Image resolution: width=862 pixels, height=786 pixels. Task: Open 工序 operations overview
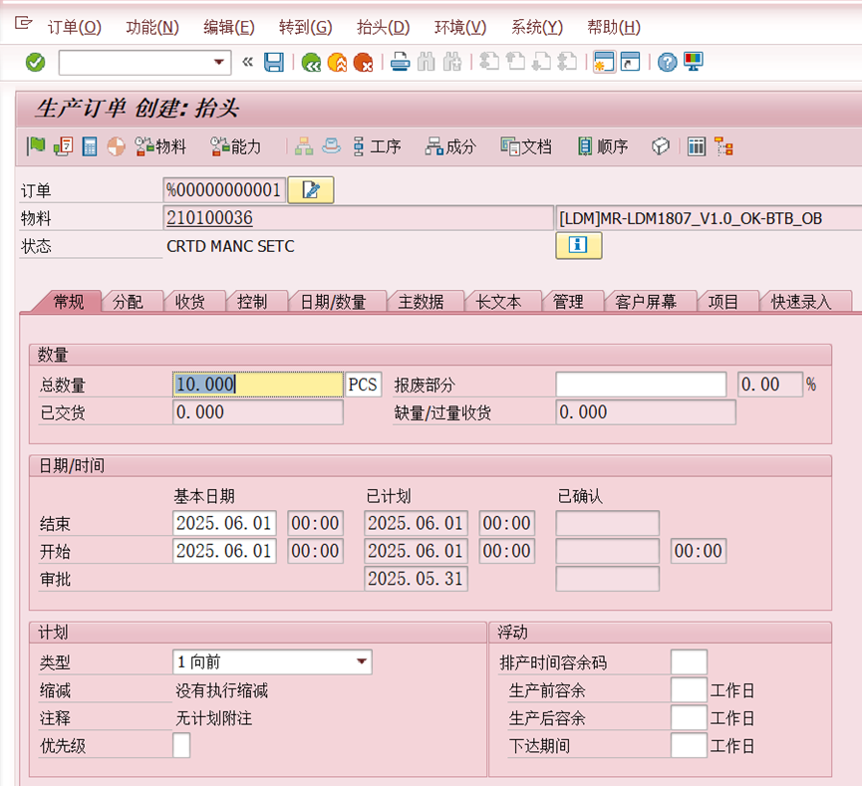point(377,146)
